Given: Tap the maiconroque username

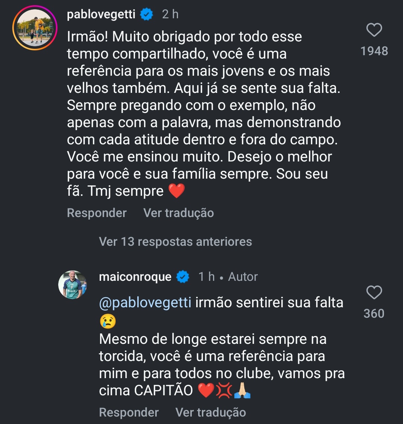Looking at the screenshot, I should tap(135, 277).
